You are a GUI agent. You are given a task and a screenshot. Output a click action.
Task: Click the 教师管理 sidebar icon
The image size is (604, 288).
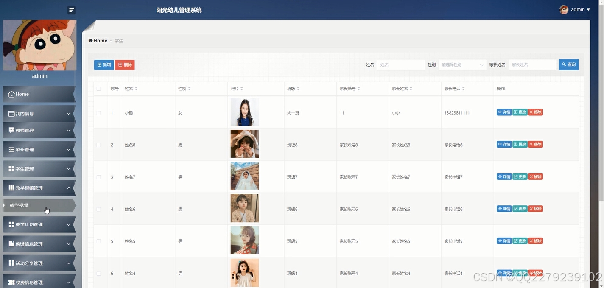click(11, 130)
